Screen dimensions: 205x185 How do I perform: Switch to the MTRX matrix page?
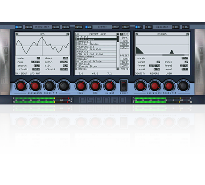[x=79, y=27]
